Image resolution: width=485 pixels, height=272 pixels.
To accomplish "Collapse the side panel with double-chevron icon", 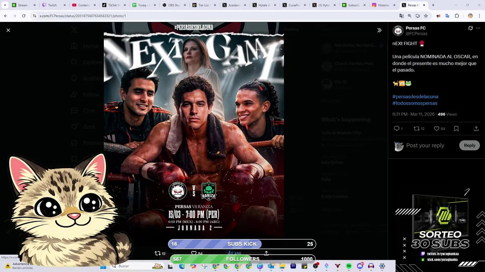I will click(379, 30).
